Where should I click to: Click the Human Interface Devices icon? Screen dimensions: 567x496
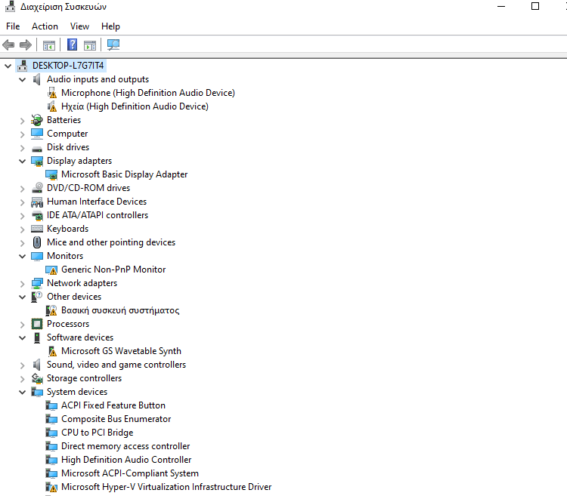click(x=37, y=202)
